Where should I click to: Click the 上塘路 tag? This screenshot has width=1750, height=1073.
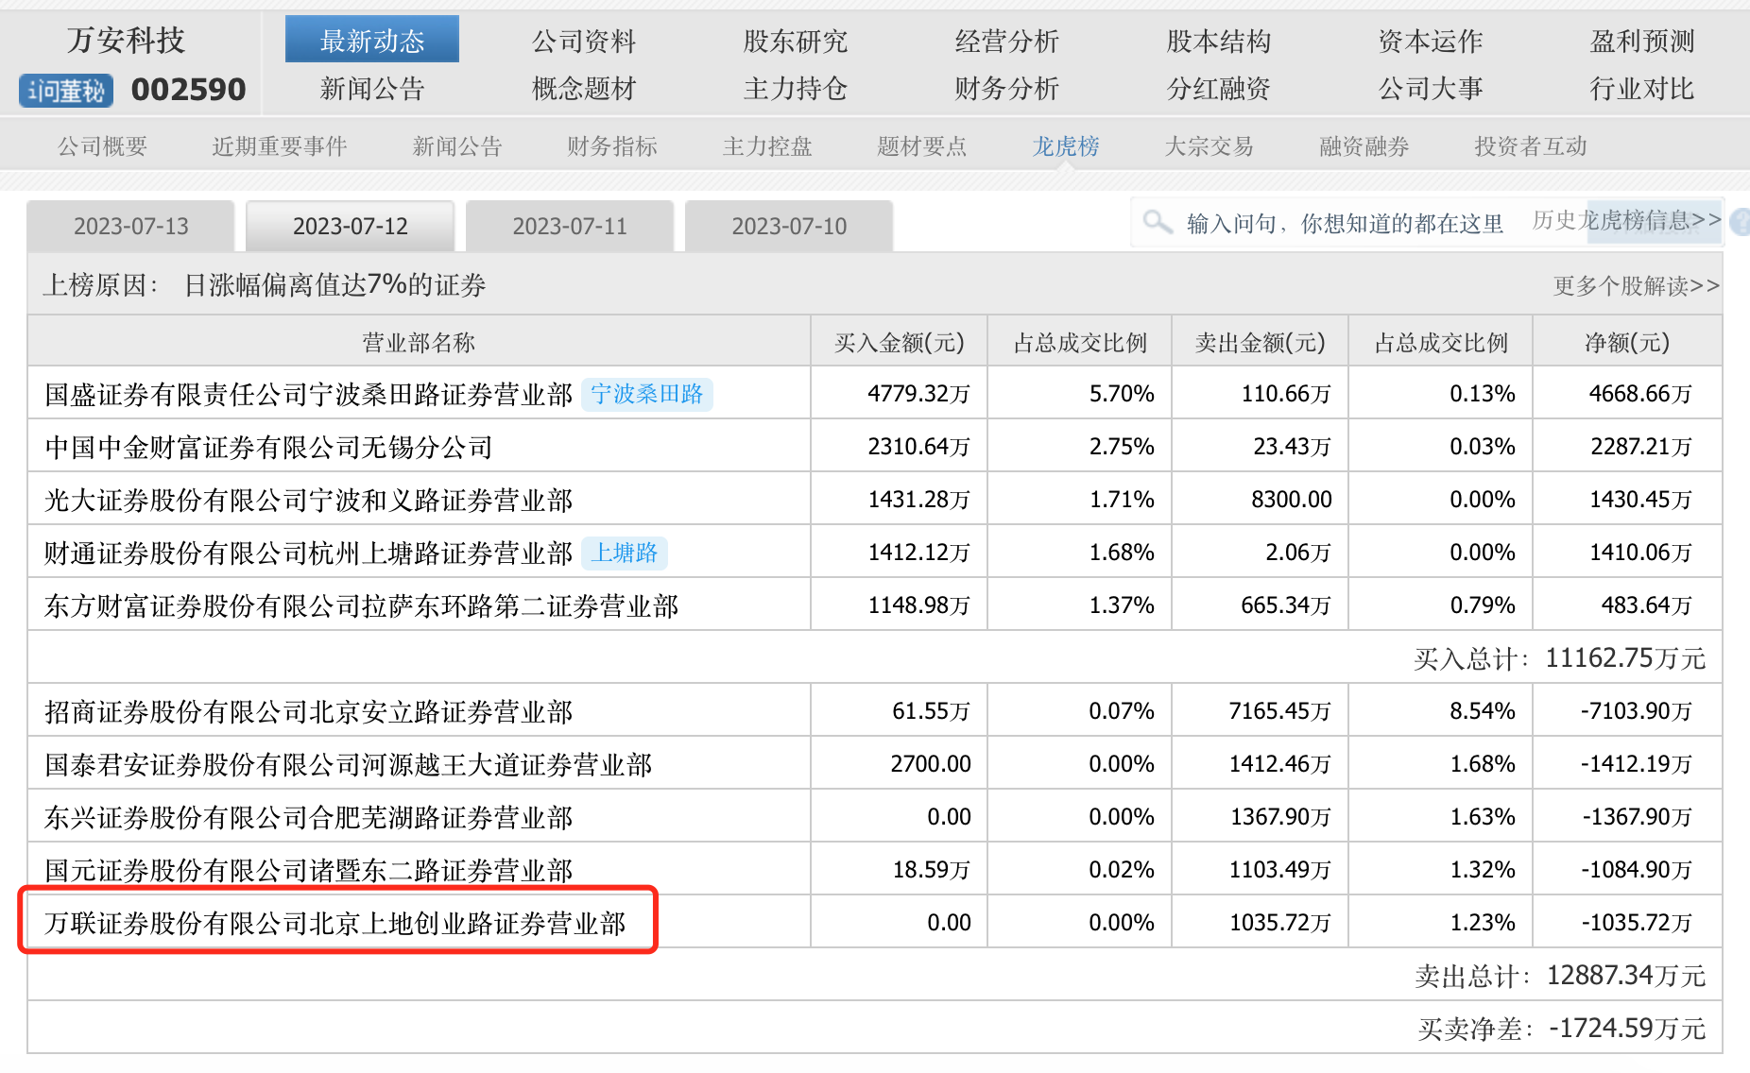624,553
